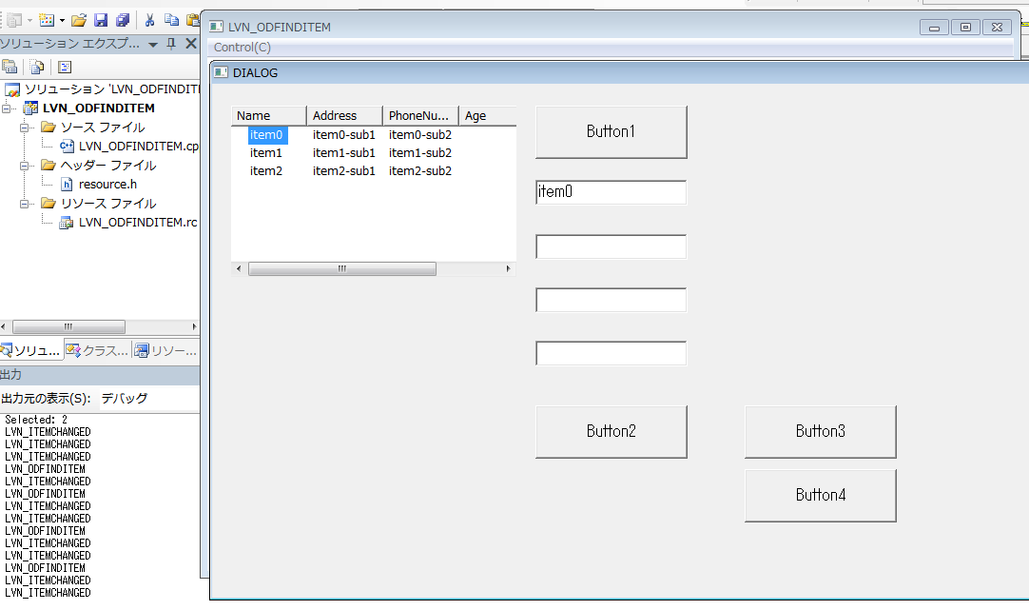Screen dimensions: 1029x610
Task: Click the C++ file icon beside LVN_ODFINDITEM.cpp
Action: (67, 147)
